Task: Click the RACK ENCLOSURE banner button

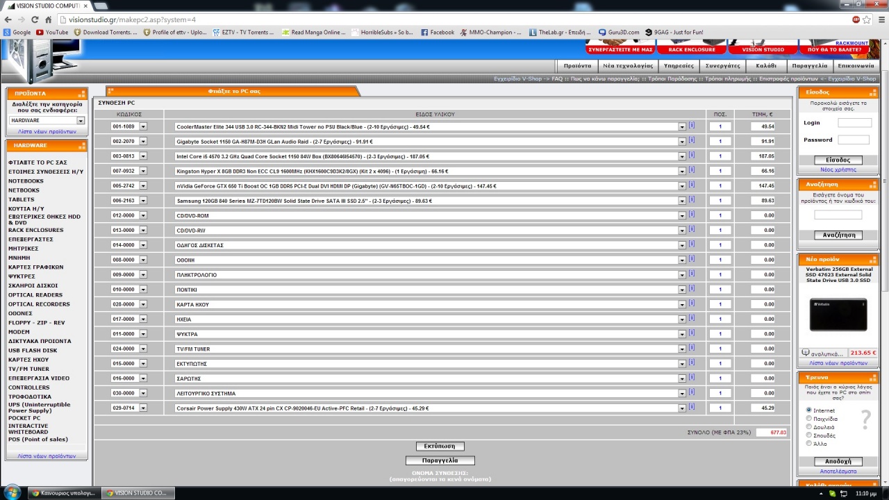Action: pos(692,49)
